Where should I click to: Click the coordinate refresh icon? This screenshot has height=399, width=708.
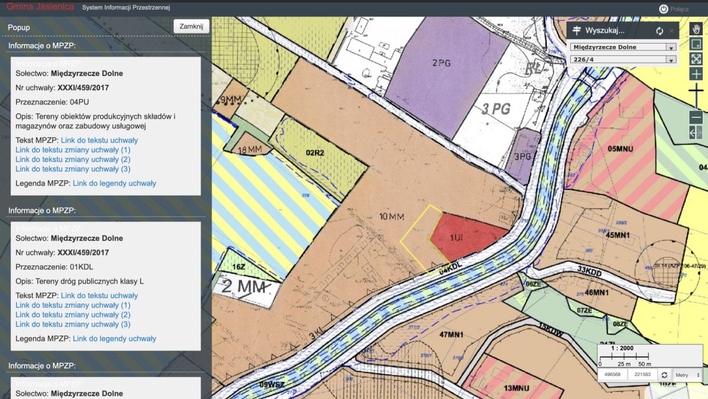coord(664,375)
